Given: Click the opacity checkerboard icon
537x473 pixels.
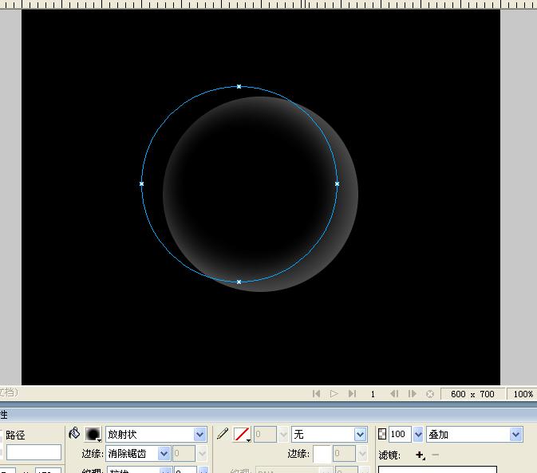Looking at the screenshot, I should click(x=382, y=434).
